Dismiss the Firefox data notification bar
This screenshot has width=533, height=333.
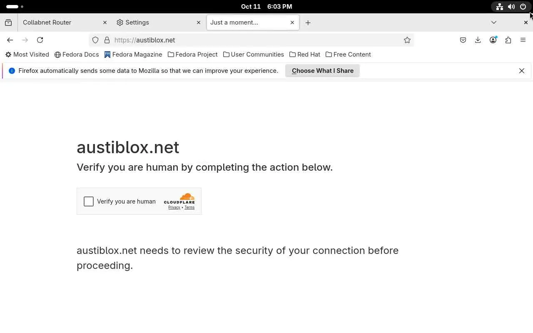point(522,71)
